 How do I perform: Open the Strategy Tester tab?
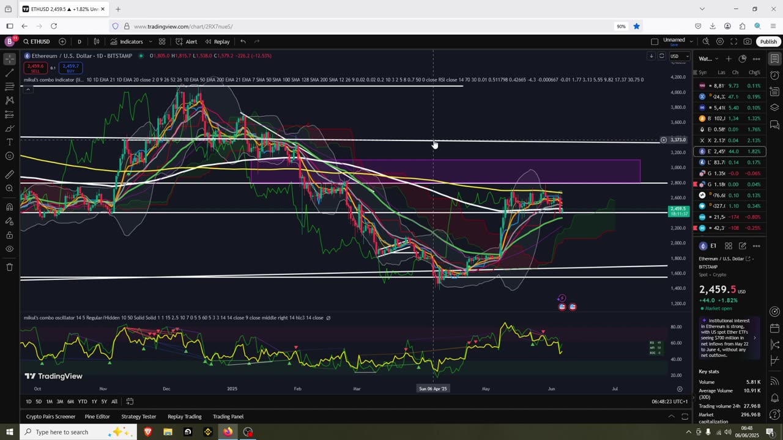(139, 417)
